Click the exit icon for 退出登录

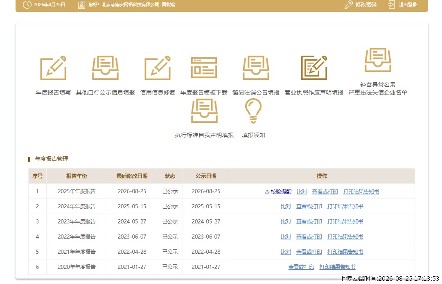[391, 5]
